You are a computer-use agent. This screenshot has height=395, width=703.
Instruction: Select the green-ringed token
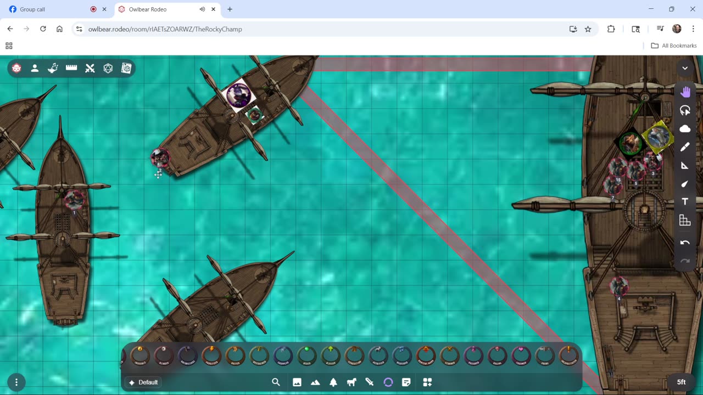click(630, 143)
